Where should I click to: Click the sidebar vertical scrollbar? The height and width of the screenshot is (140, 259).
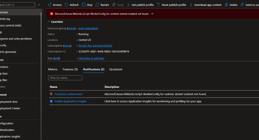pos(41,76)
